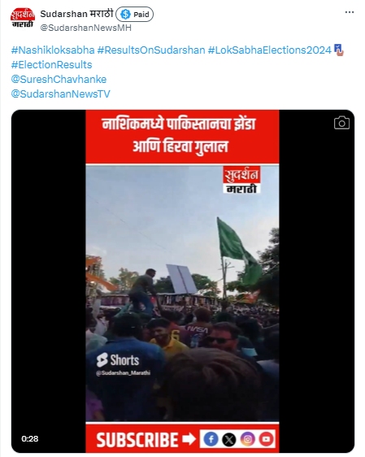This screenshot has height=457, width=365.
Task: Open the #Nashikloksabha hashtag
Action: 53,50
